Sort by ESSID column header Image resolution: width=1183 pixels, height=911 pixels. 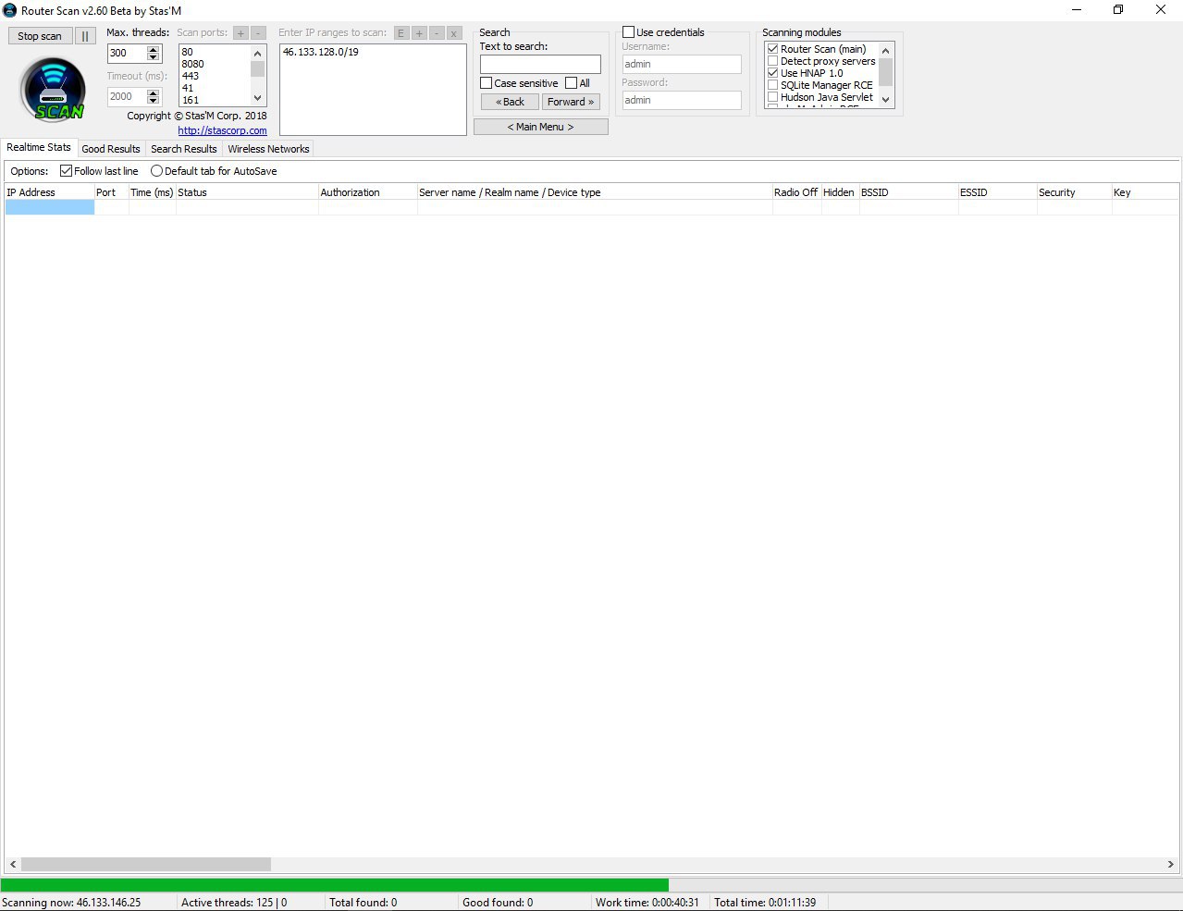997,192
